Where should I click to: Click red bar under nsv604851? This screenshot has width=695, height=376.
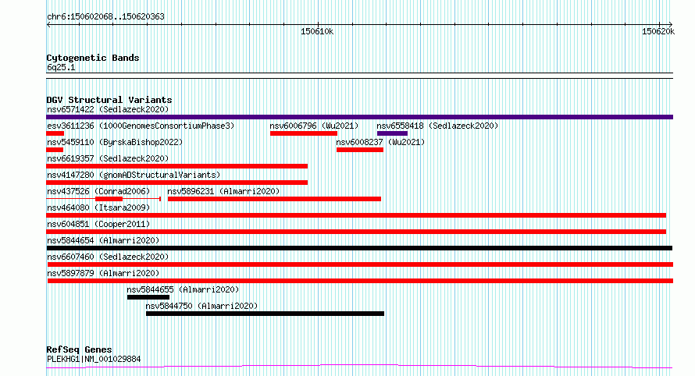tap(356, 232)
